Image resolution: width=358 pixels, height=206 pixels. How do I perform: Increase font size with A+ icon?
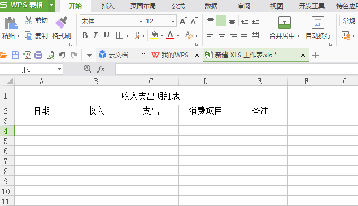(x=183, y=21)
